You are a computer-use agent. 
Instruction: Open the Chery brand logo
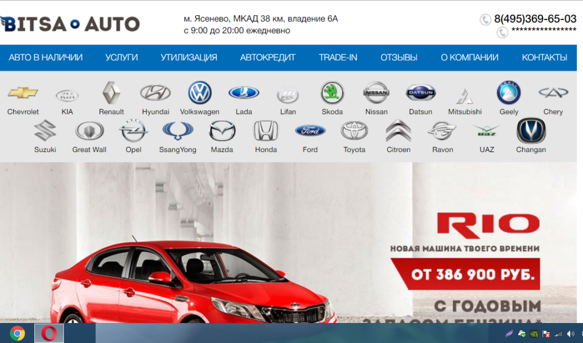tap(553, 92)
